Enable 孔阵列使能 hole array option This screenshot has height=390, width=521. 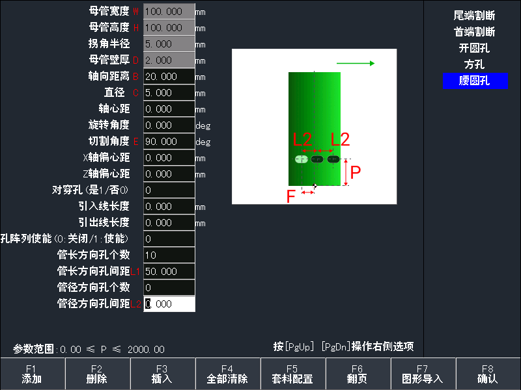pyautogui.click(x=168, y=239)
